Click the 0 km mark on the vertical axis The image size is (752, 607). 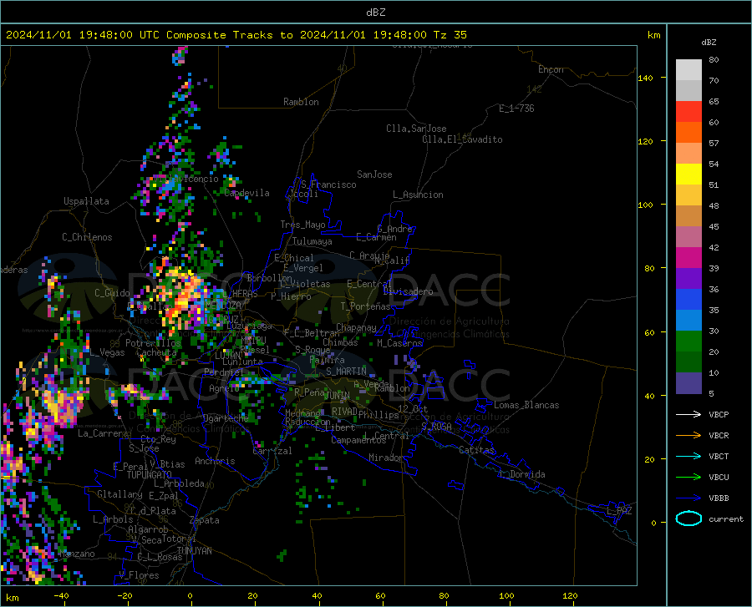coord(653,523)
